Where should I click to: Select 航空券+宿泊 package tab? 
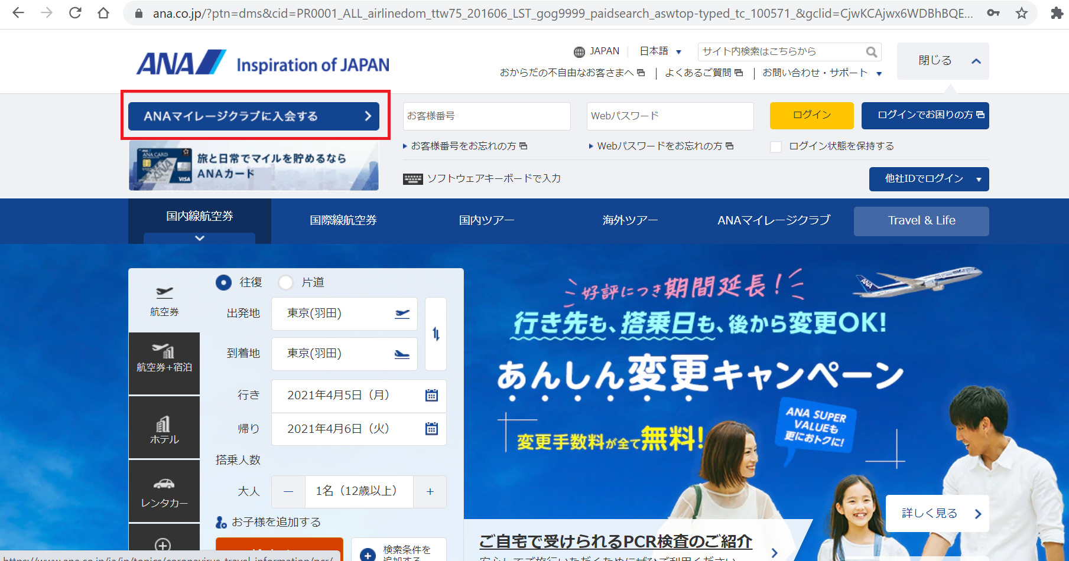[x=164, y=363]
